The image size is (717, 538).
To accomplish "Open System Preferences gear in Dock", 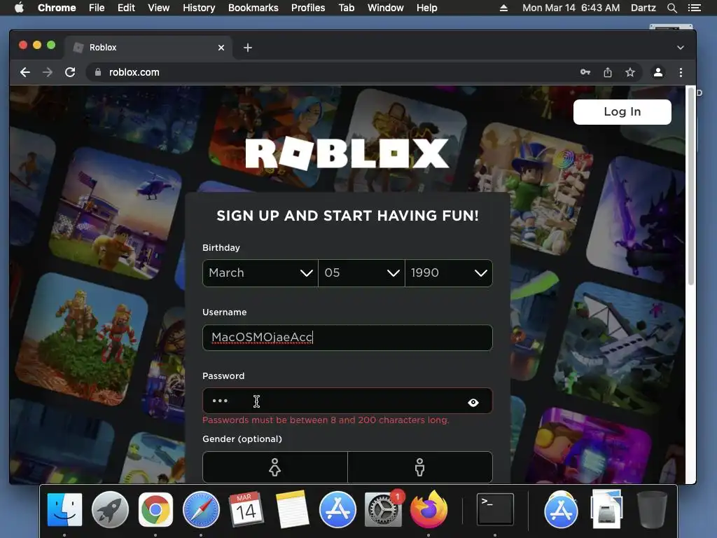I will [383, 510].
